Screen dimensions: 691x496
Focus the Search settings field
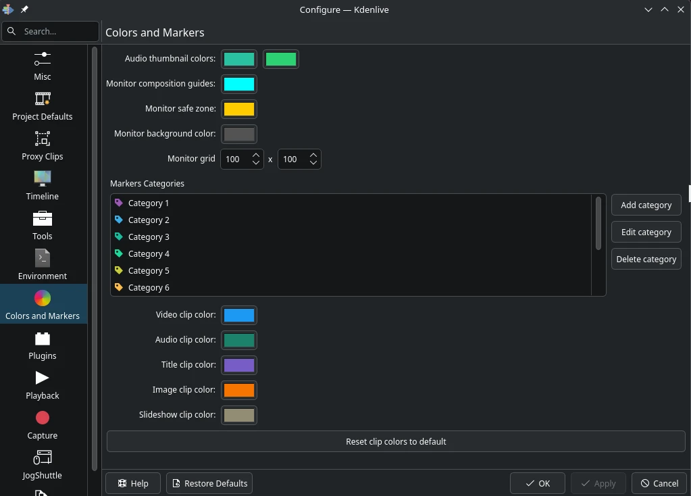pos(50,31)
